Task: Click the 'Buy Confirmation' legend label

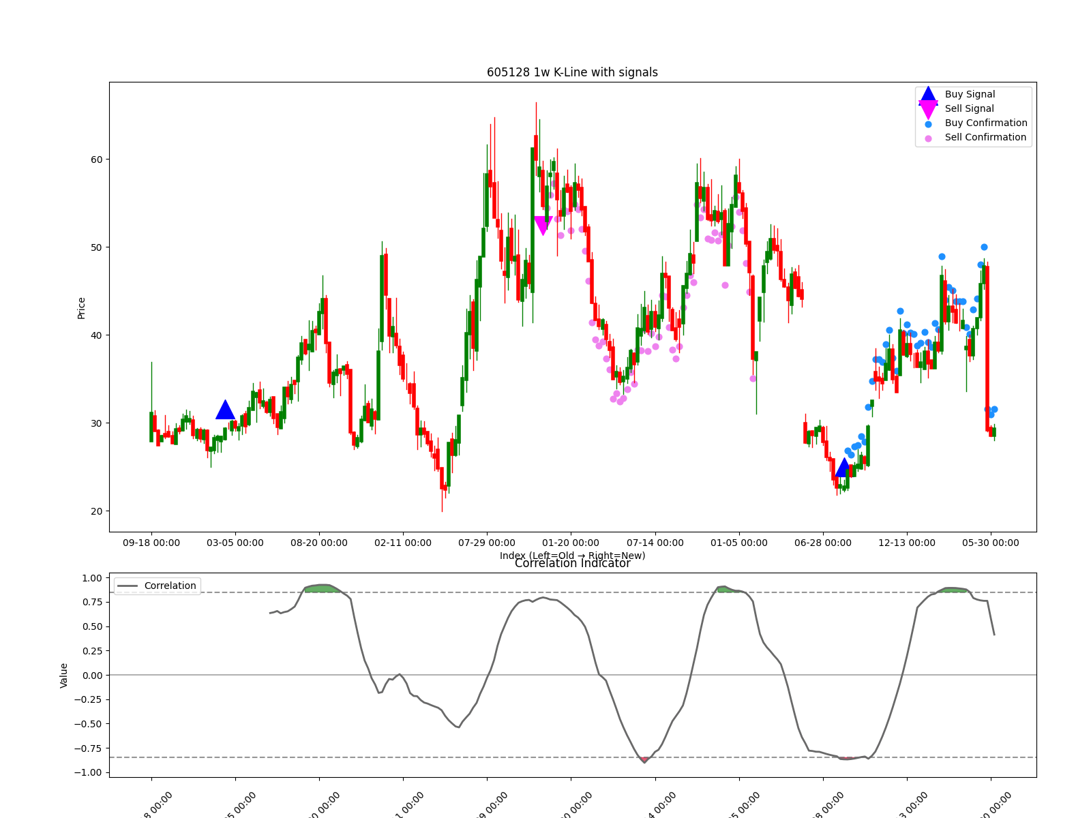Action: (x=986, y=123)
